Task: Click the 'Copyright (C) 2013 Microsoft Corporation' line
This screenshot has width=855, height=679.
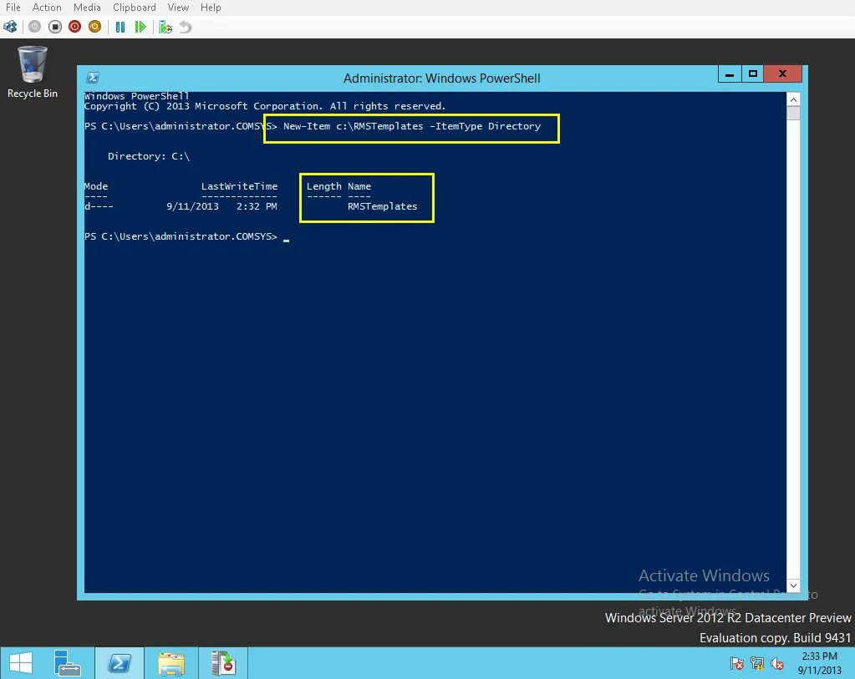Action: tap(265, 106)
